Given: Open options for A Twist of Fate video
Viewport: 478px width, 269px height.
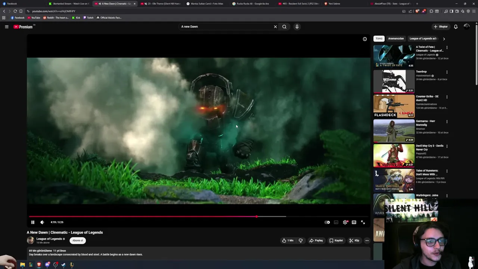Looking at the screenshot, I should [447, 48].
